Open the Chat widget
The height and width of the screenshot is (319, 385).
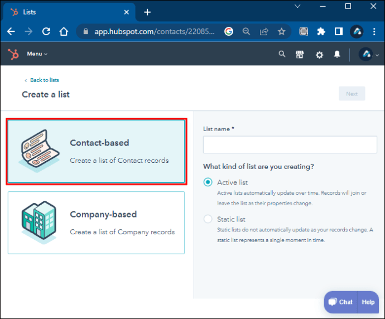341,302
